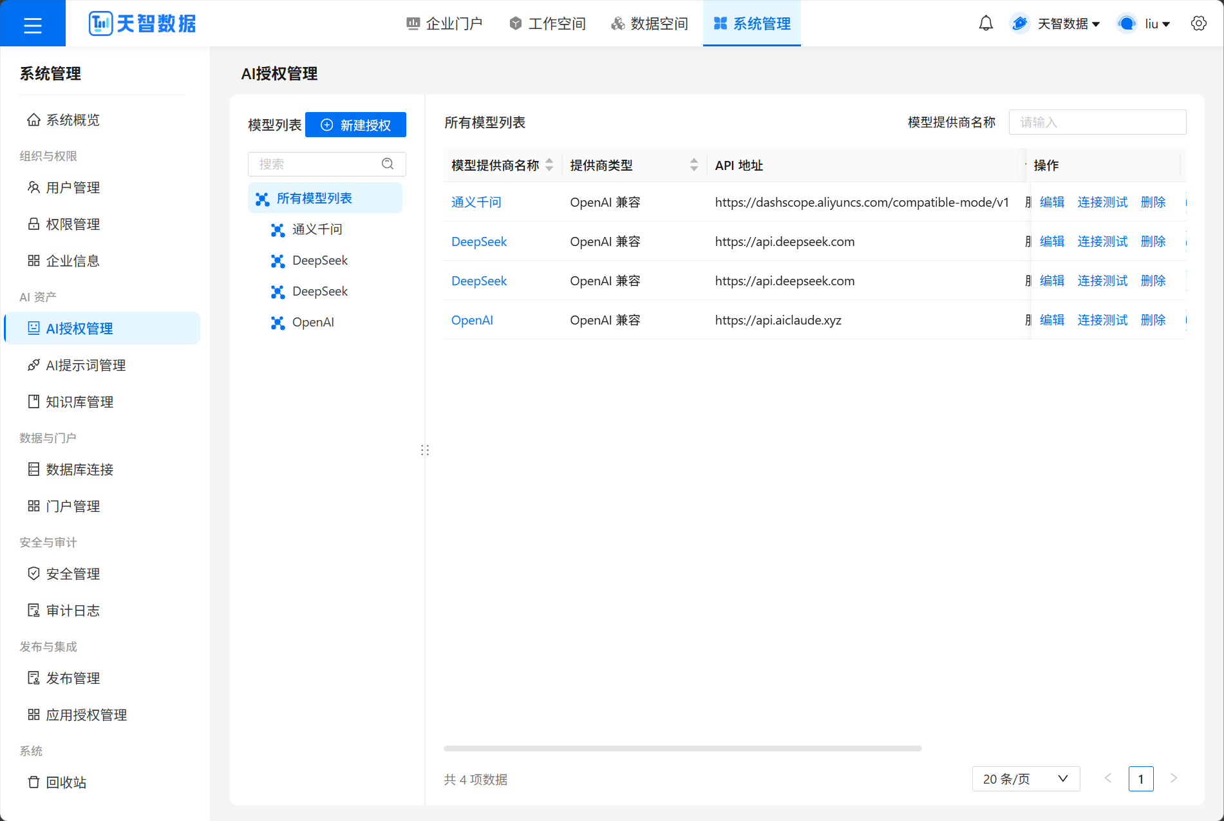
Task: Open the 20 条/页 page size dropdown
Action: point(1026,779)
